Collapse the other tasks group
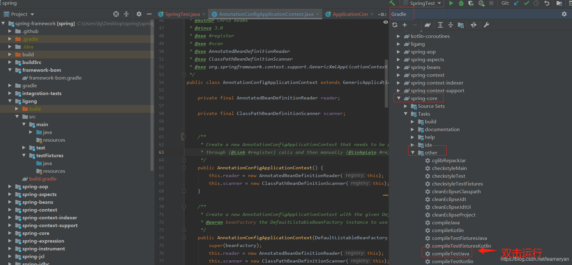The height and width of the screenshot is (265, 572). [413, 153]
